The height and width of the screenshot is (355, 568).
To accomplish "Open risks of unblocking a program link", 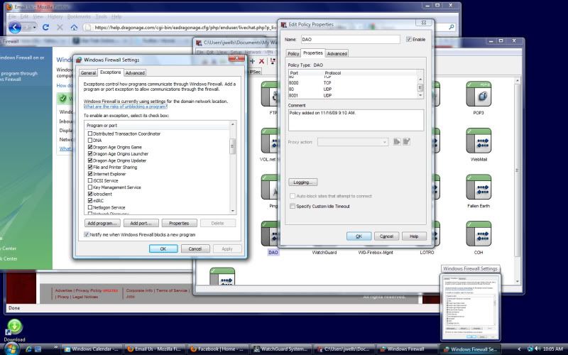I will (x=126, y=106).
